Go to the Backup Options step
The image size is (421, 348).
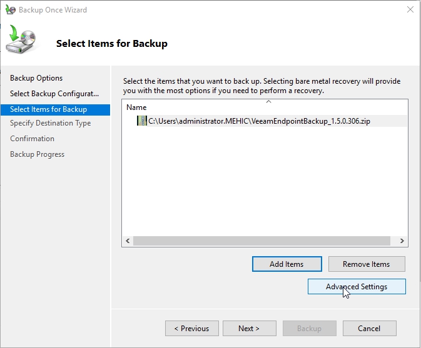(36, 78)
